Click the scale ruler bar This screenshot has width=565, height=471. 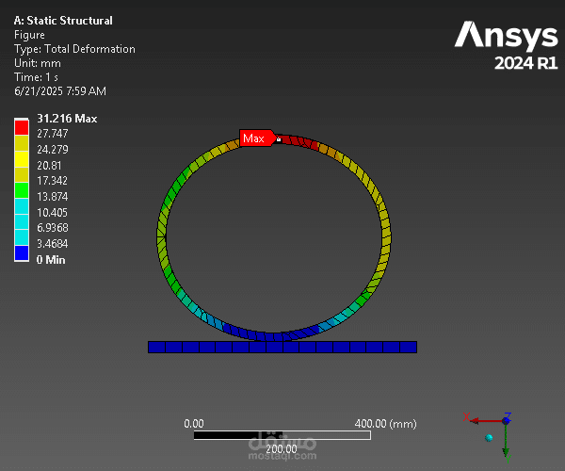click(x=282, y=435)
